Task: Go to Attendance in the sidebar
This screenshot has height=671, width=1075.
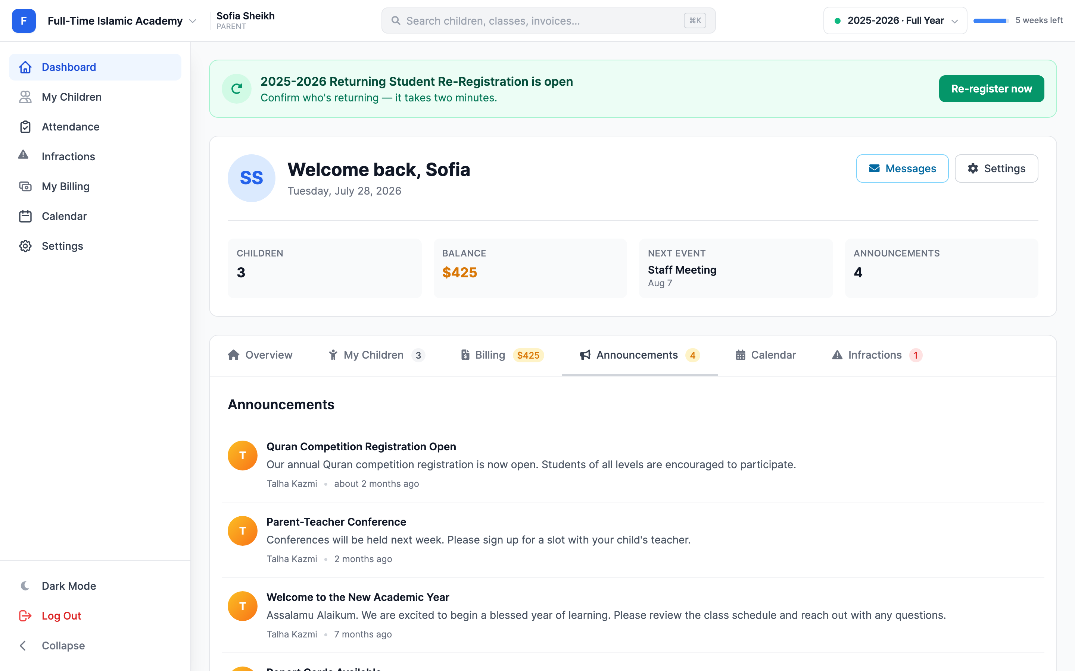Action: coord(95,126)
